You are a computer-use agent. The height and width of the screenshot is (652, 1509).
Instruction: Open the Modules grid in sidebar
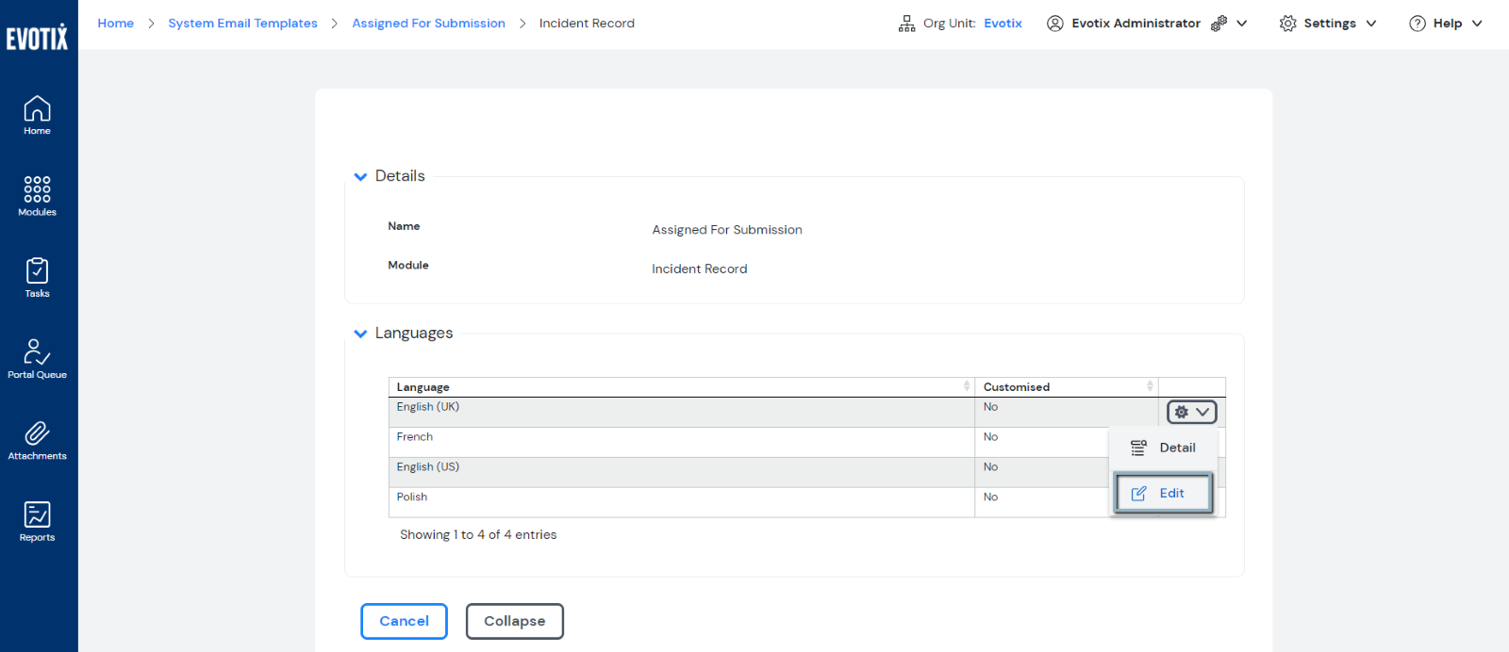[37, 196]
